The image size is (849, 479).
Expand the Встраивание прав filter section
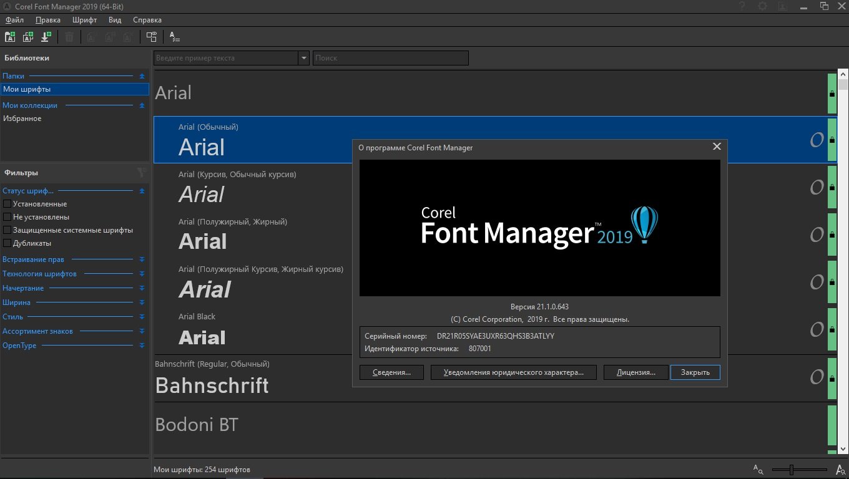pos(142,259)
